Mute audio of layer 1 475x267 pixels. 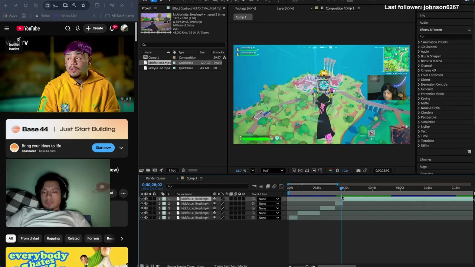click(x=146, y=199)
